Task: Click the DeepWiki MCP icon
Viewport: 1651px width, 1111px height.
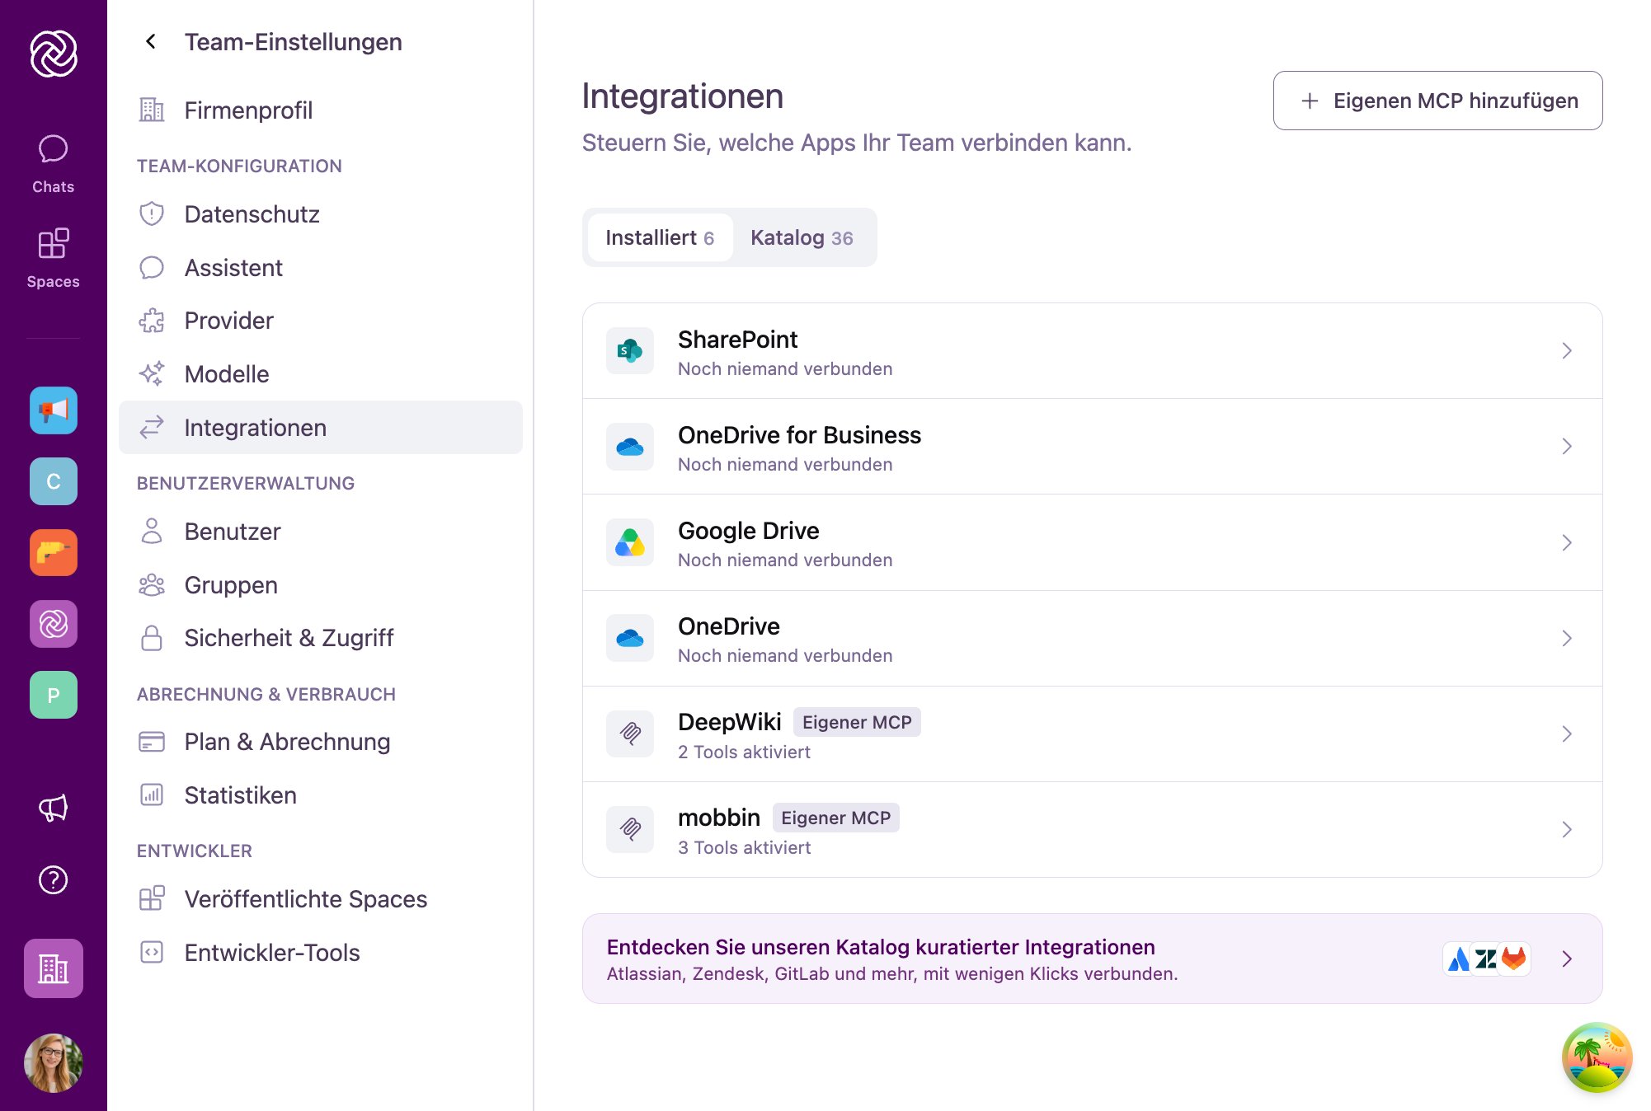Action: tap(630, 734)
